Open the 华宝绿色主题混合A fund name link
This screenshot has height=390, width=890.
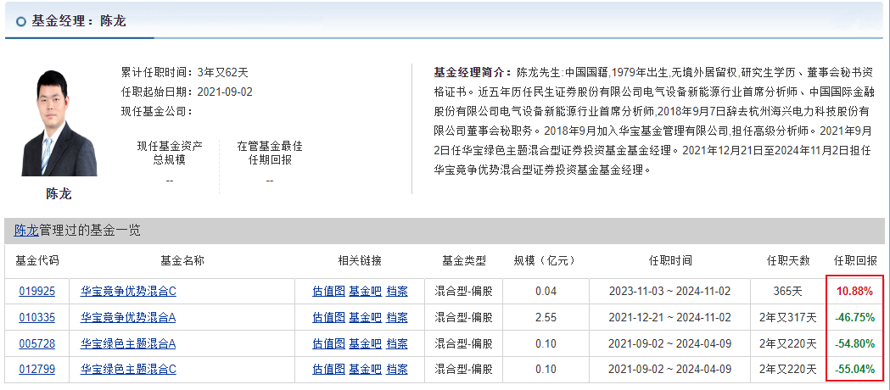pyautogui.click(x=129, y=343)
